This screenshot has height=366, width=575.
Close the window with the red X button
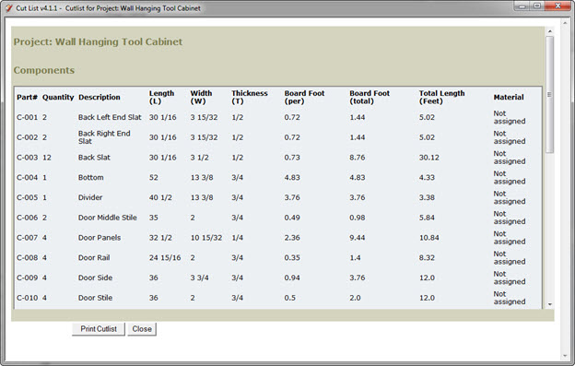[557, 6]
